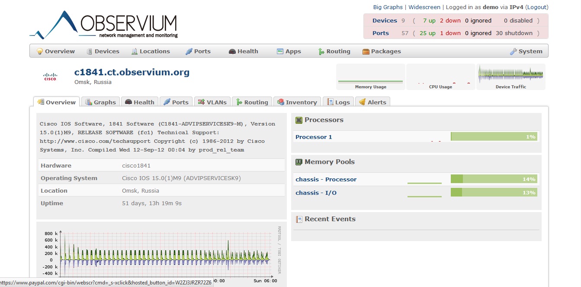Viewport: 581px width, 287px height.
Task: Click the Observium logo
Action: [104, 25]
